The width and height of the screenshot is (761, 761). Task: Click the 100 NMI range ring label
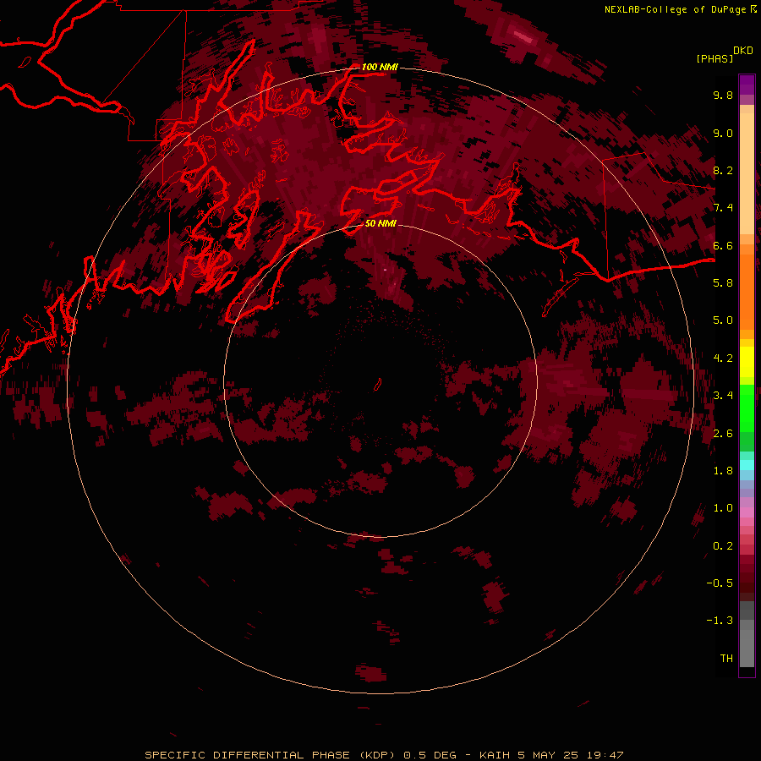click(x=379, y=67)
